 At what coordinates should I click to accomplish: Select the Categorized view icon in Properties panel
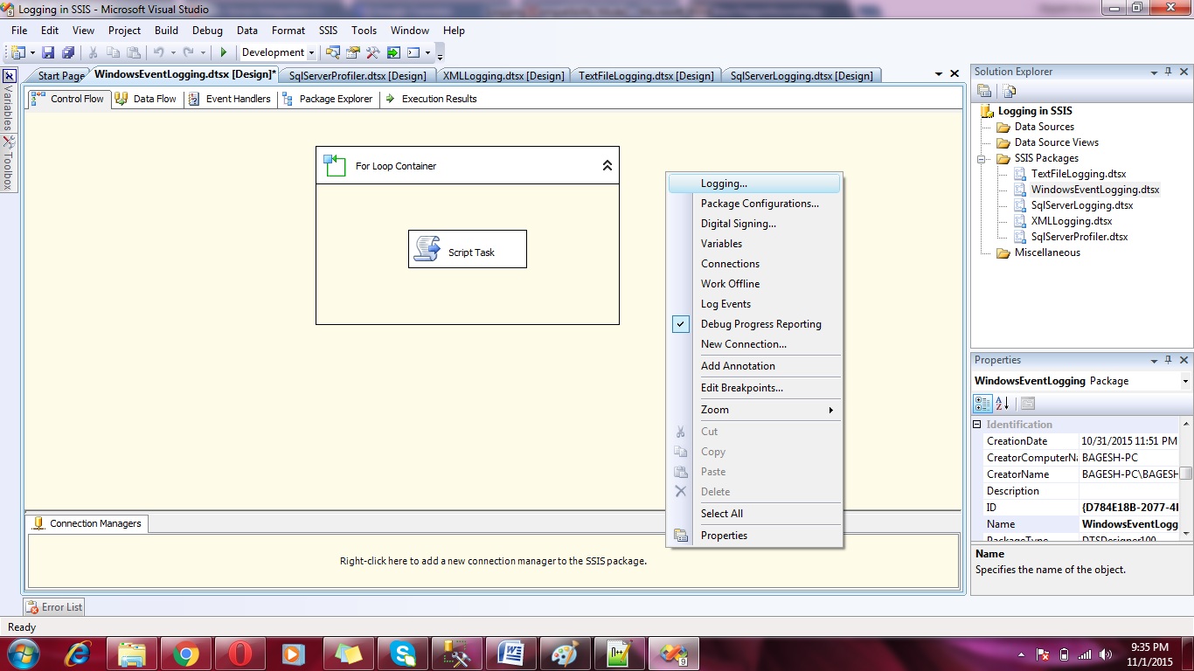tap(982, 403)
